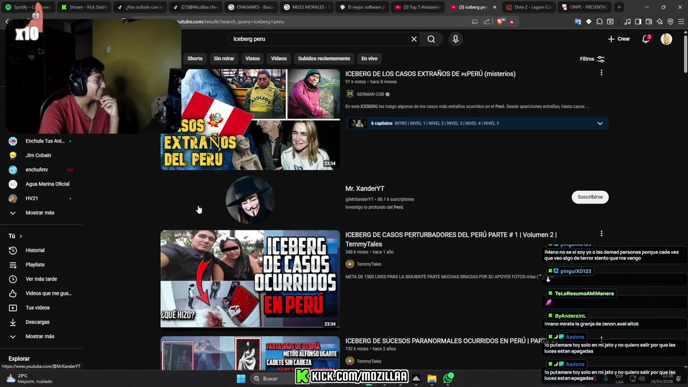The width and height of the screenshot is (688, 387).
Task: Toggle the Vistos filter chip
Action: tap(253, 59)
